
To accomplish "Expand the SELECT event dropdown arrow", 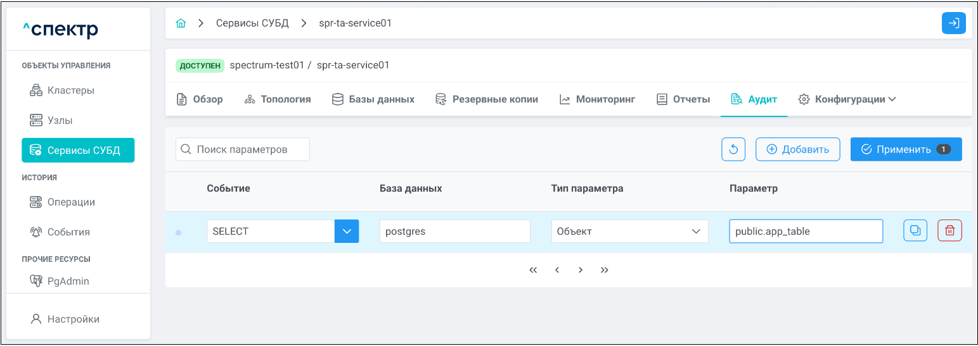I will 347,232.
